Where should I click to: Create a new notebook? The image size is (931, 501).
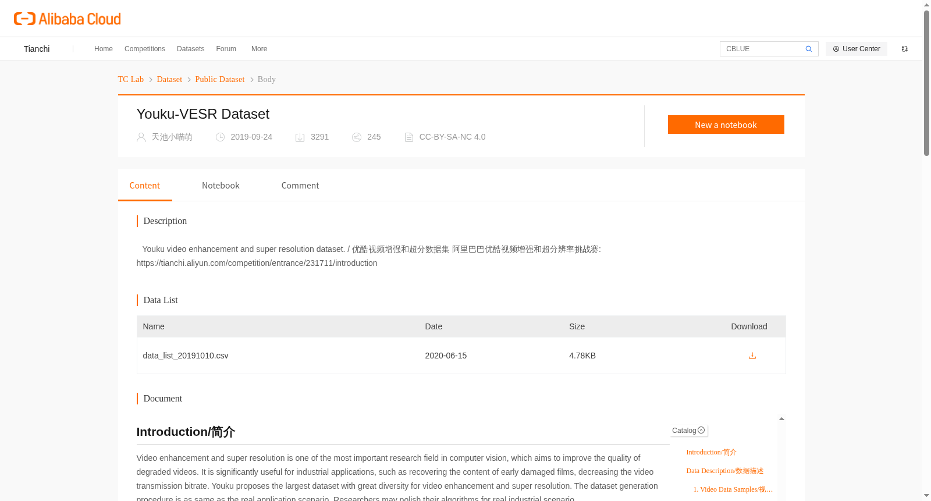click(x=726, y=125)
